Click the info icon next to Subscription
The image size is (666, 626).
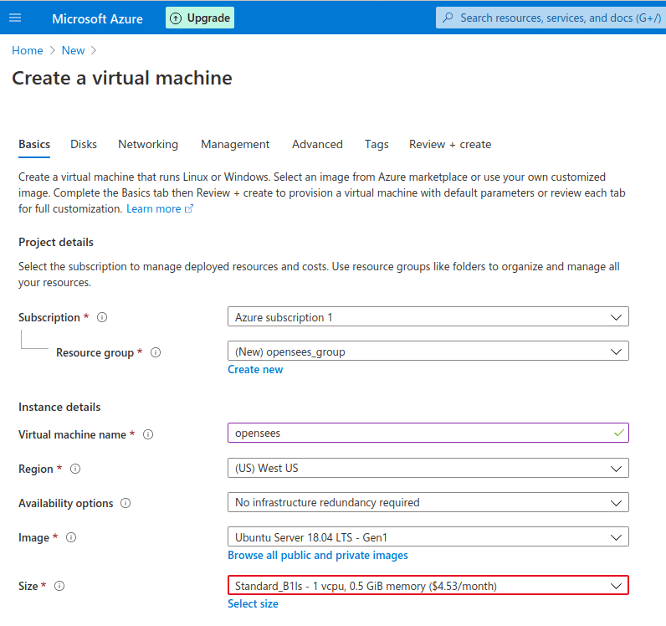tap(102, 318)
